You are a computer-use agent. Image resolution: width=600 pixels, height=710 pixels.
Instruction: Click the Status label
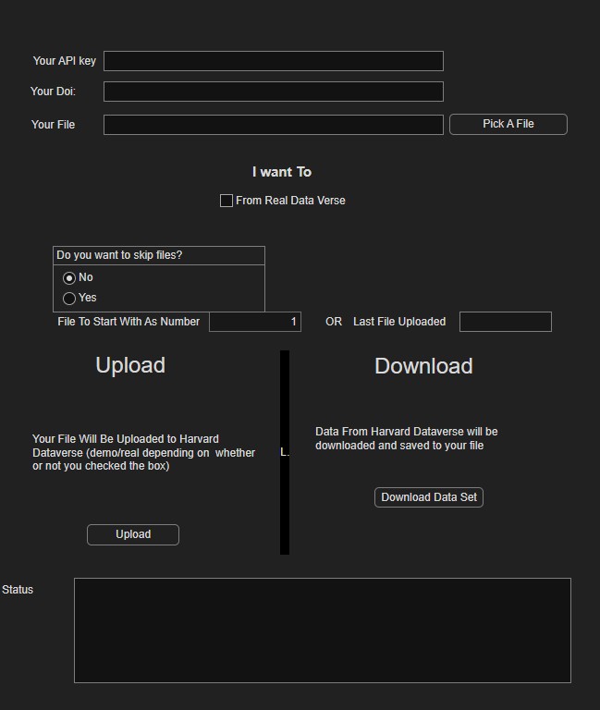[18, 590]
